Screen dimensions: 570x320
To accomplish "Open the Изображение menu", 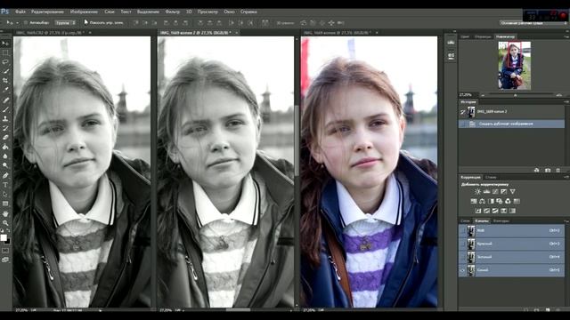I will [84, 12].
